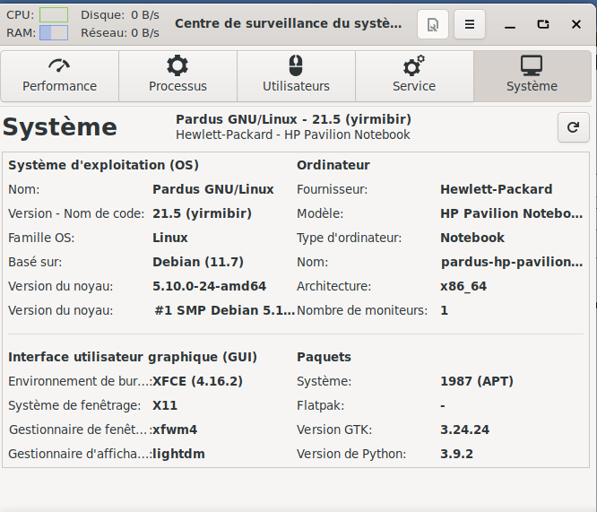Click the document search icon in the titlebar

coord(433,24)
